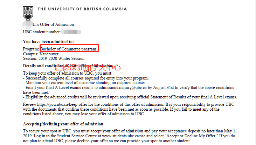Click The University of British Columbia header
The width and height of the screenshot is (256, 145).
[x=82, y=9]
